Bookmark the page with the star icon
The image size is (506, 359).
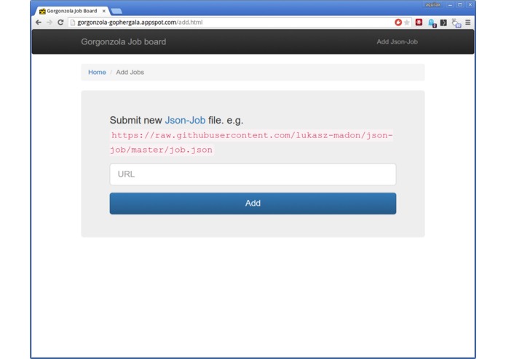[x=407, y=23]
